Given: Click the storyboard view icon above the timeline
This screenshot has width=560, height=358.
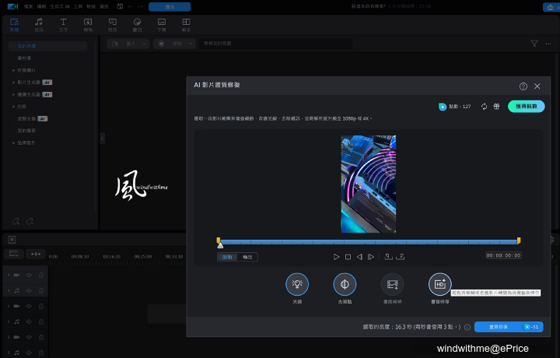Looking at the screenshot, I should pyautogui.click(x=12, y=240).
